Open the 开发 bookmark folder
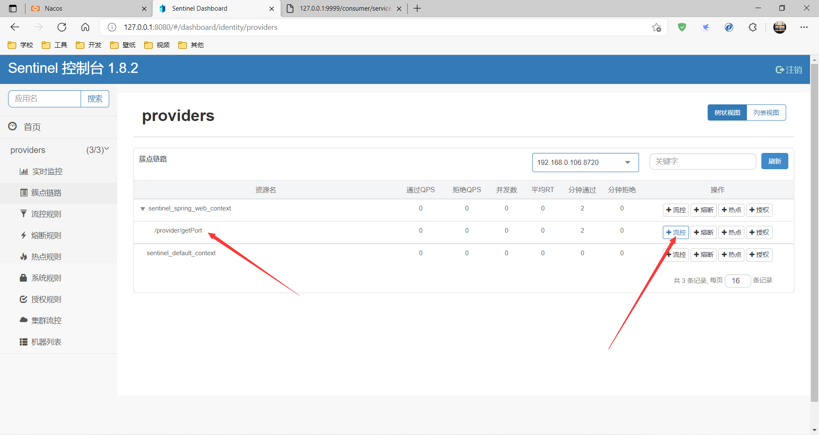Image resolution: width=819 pixels, height=435 pixels. (x=89, y=45)
